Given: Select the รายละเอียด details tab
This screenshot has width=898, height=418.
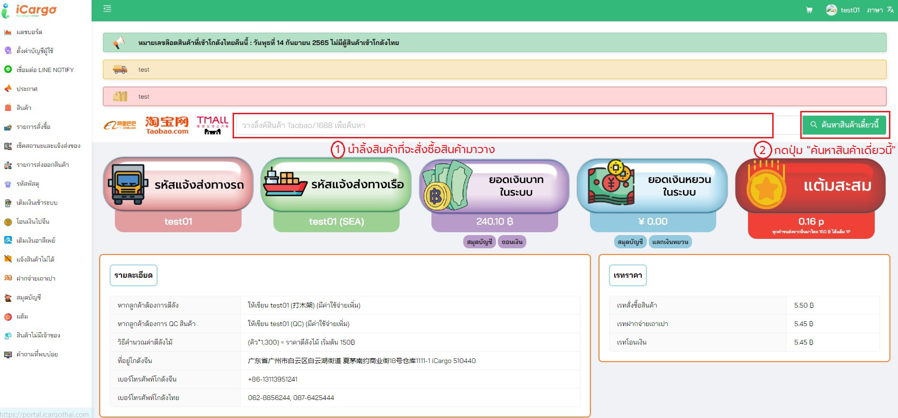Looking at the screenshot, I should pyautogui.click(x=133, y=275).
